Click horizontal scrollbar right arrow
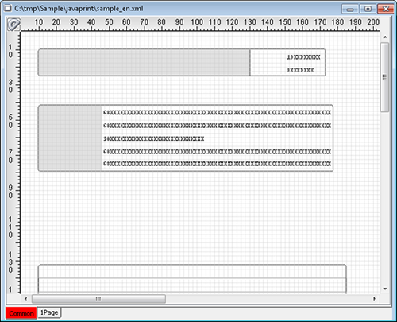397x322 pixels. point(374,299)
